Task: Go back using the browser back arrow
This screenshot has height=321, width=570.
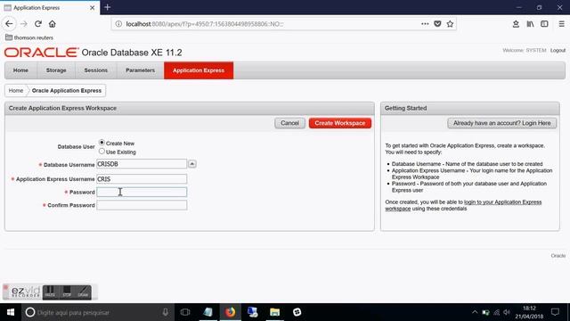Action: pyautogui.click(x=9, y=24)
